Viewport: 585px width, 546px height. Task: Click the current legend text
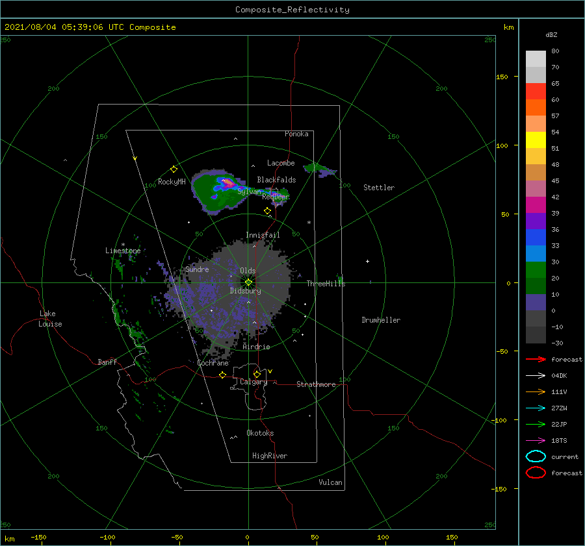pyautogui.click(x=565, y=456)
